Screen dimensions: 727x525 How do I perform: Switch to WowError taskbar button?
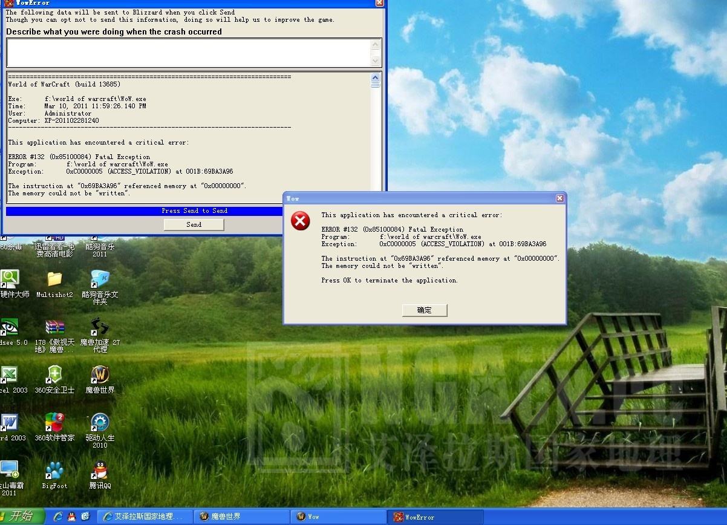click(435, 517)
